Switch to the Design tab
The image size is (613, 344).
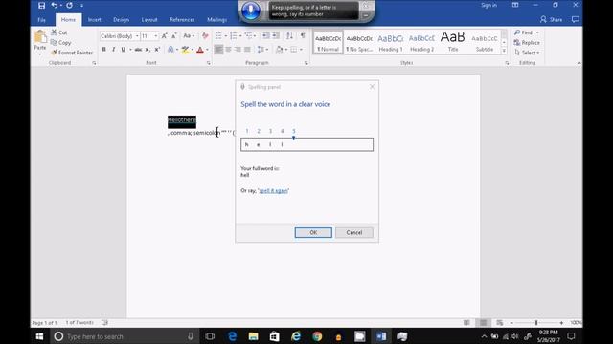[x=122, y=19]
